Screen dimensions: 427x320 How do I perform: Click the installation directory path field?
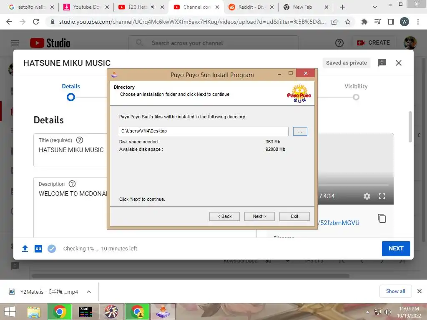(203, 131)
